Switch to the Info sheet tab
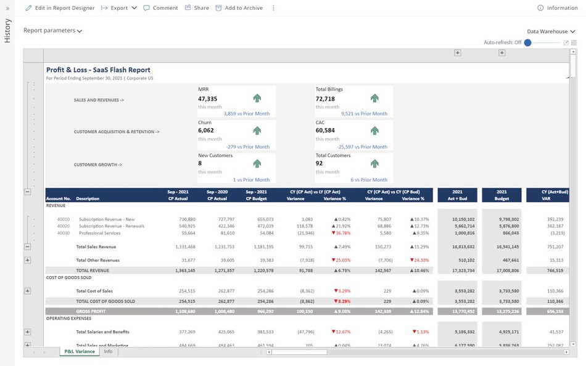Image resolution: width=586 pixels, height=366 pixels. point(108,352)
